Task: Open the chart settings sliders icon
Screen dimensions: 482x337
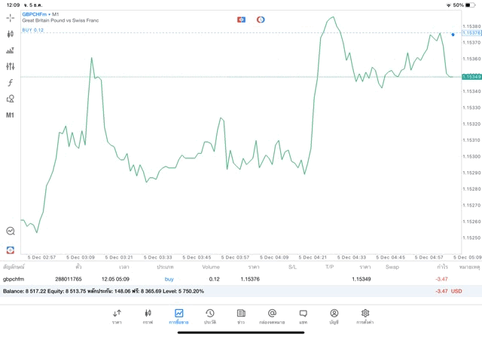Action: pyautogui.click(x=10, y=66)
